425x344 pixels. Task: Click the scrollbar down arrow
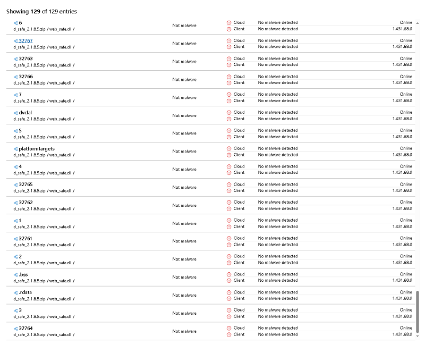418,336
